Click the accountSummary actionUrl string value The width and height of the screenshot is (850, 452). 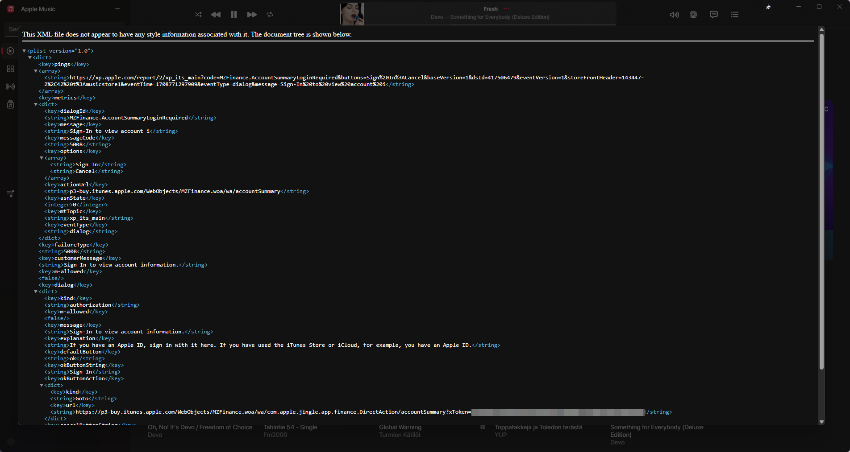175,191
